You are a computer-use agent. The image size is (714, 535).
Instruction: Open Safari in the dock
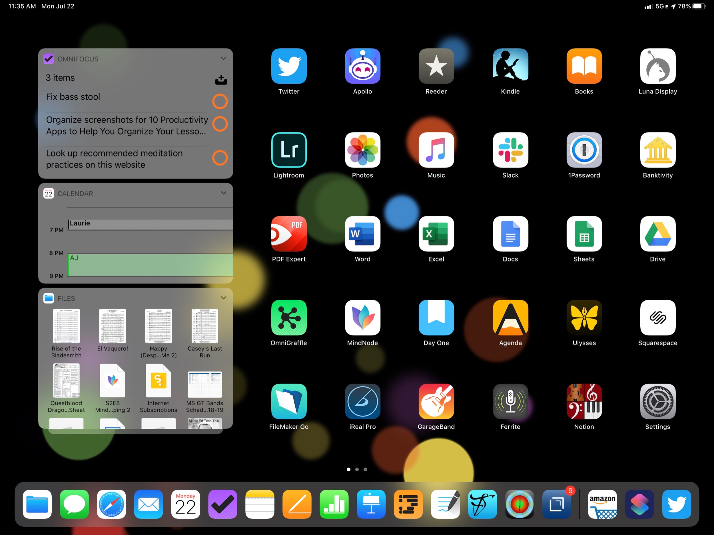point(111,504)
